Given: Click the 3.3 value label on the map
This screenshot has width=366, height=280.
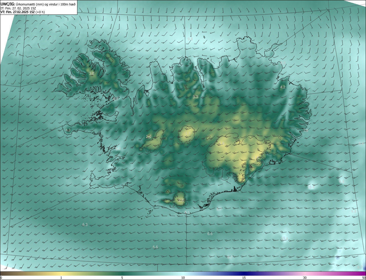Looking at the screenshot, I should (195, 97).
